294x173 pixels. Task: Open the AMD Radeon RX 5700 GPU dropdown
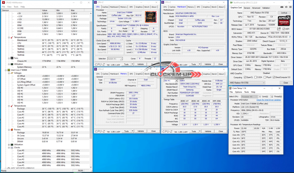point(247,83)
